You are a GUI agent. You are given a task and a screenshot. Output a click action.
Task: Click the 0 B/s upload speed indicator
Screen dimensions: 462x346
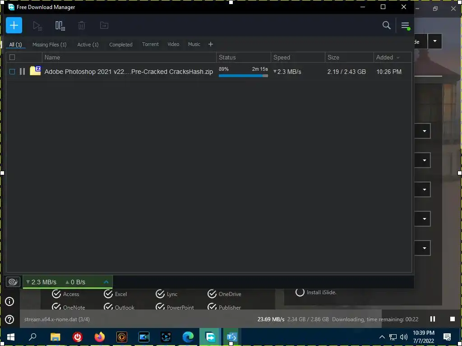point(75,282)
